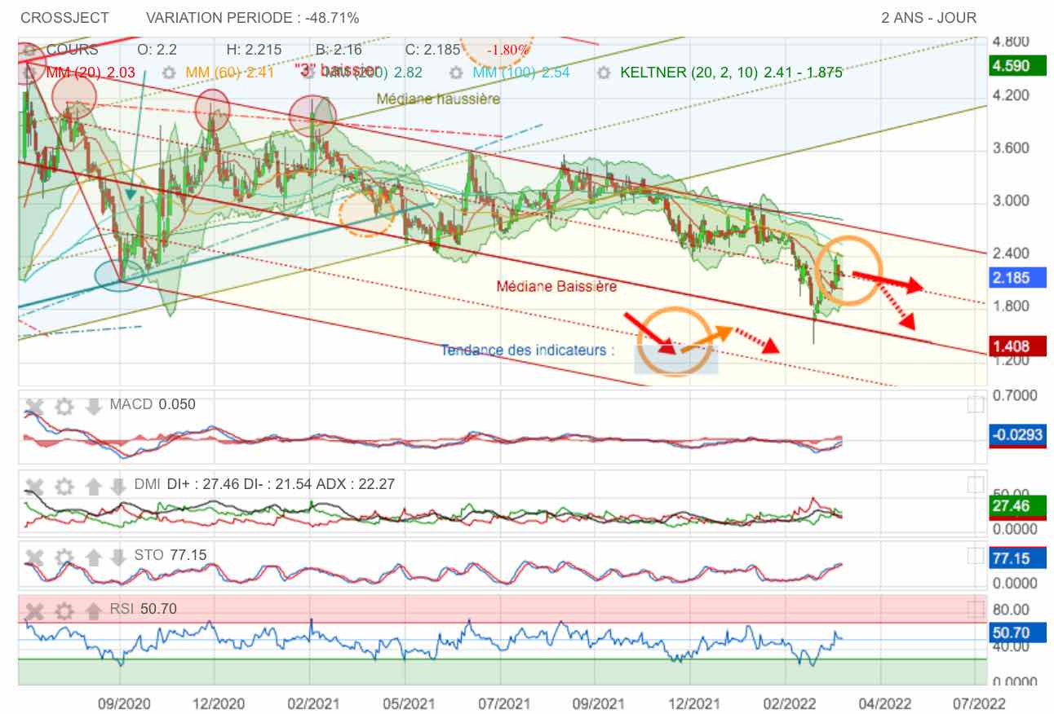The image size is (1054, 714).
Task: Click the DMI DI+ 27.46 label
Action: [x=264, y=484]
